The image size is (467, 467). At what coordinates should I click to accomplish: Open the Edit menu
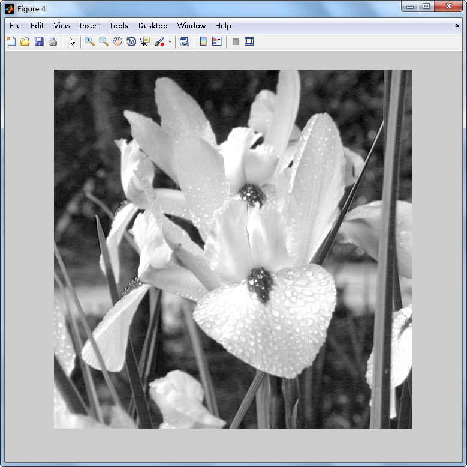37,26
